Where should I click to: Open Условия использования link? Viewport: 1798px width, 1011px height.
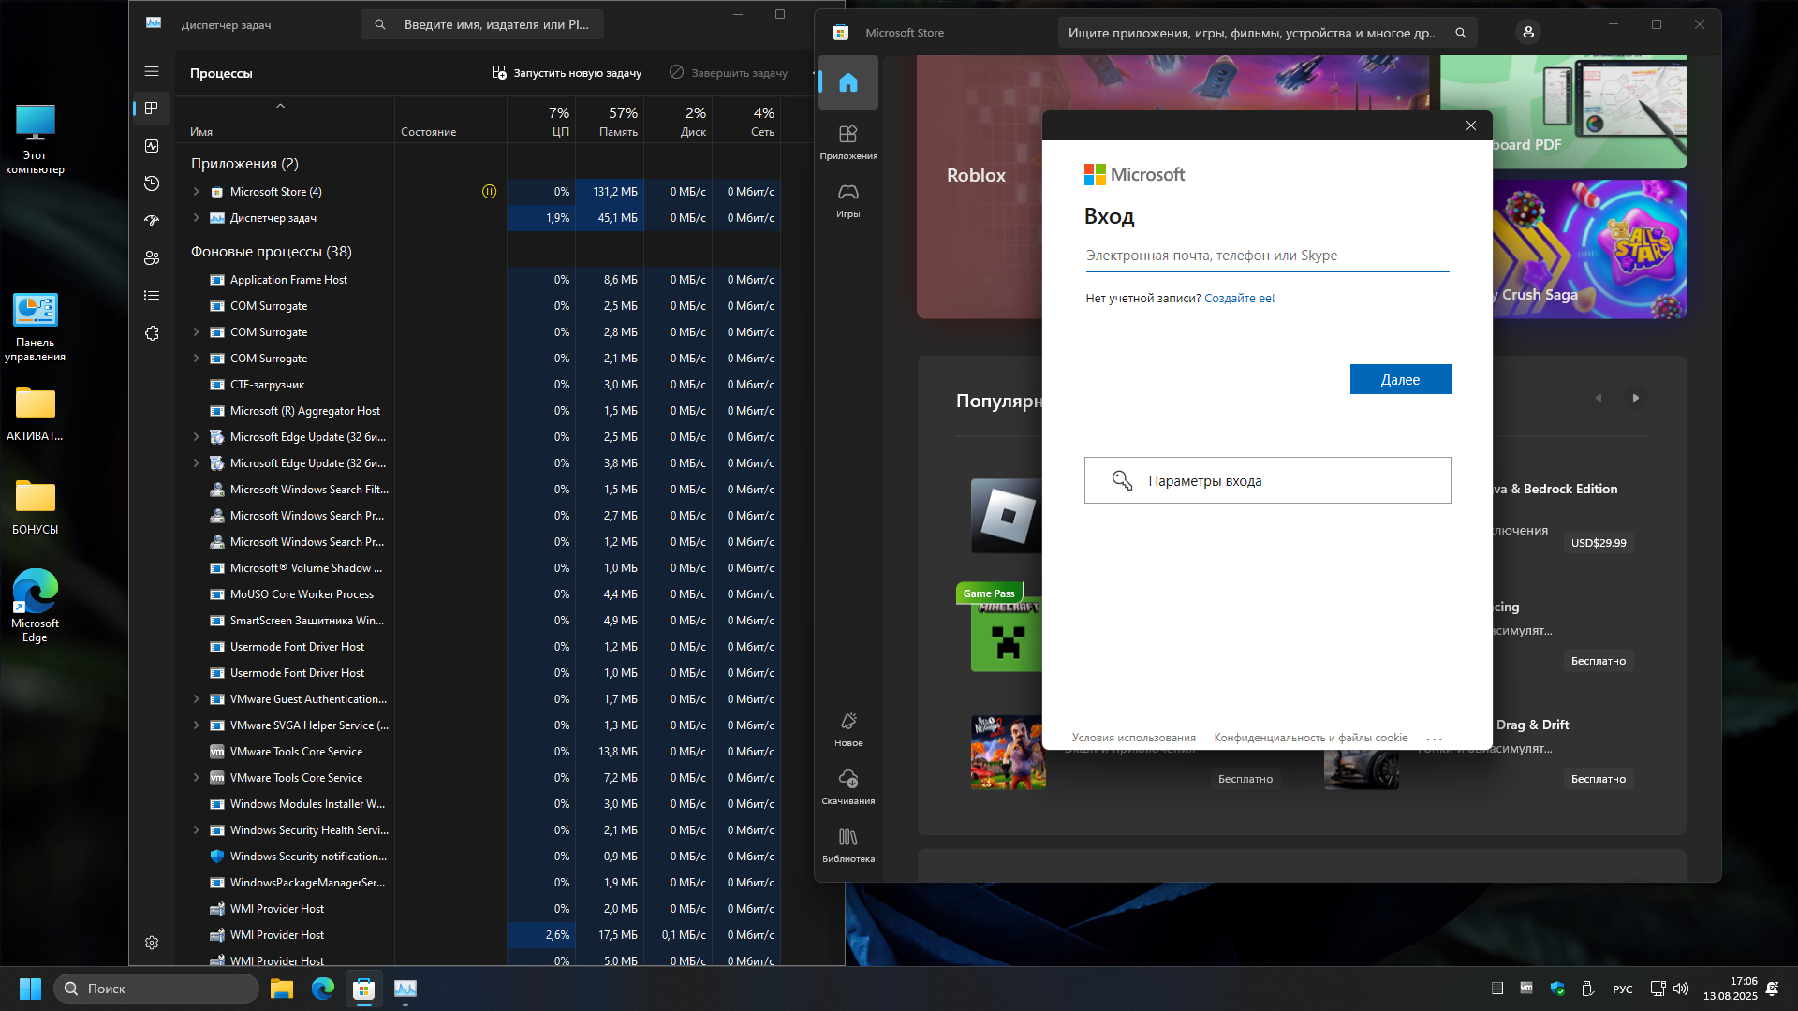tap(1133, 738)
